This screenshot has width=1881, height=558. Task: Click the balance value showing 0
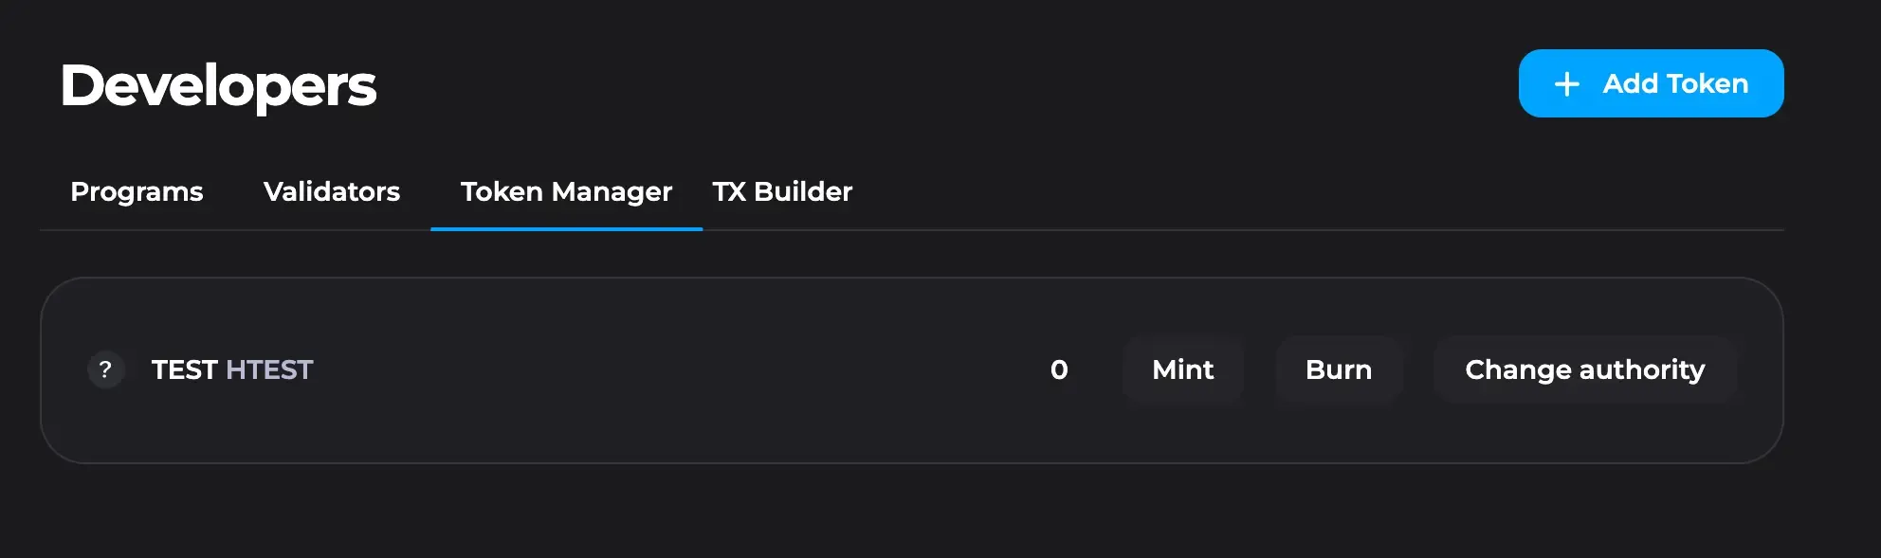pyautogui.click(x=1059, y=369)
